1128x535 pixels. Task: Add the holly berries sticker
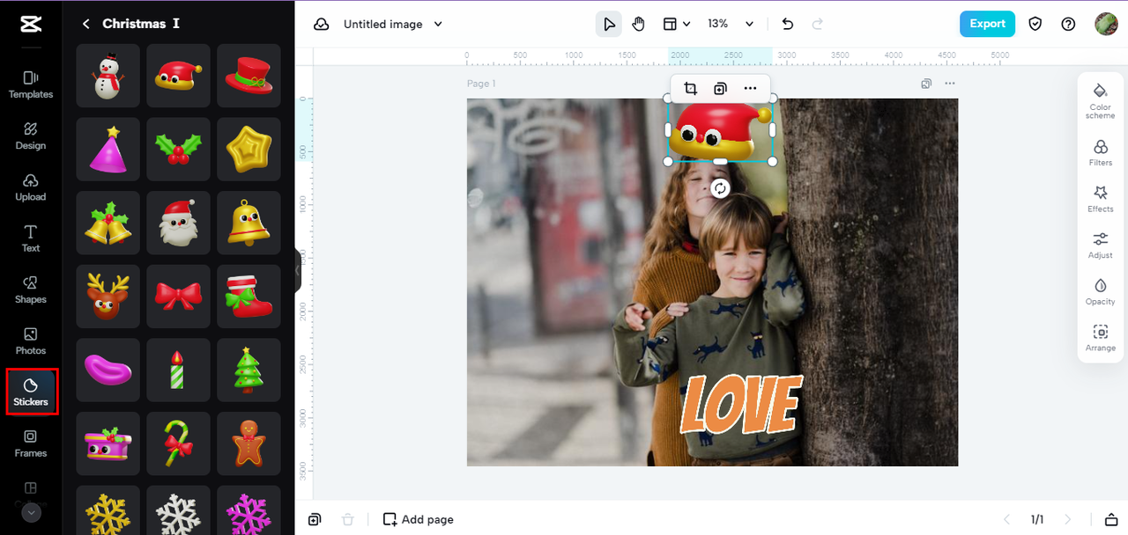click(179, 150)
